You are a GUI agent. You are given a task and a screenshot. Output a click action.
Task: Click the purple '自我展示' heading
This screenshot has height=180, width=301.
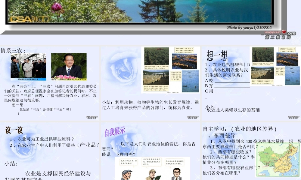pos(115,132)
